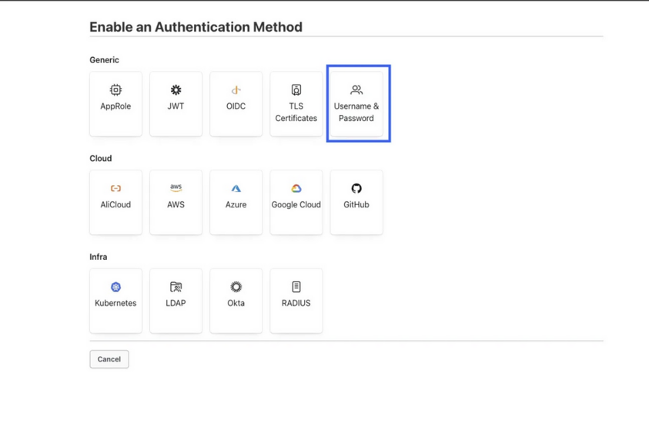Select the GitHub octocat icon
The image size is (649, 424).
[x=356, y=189]
